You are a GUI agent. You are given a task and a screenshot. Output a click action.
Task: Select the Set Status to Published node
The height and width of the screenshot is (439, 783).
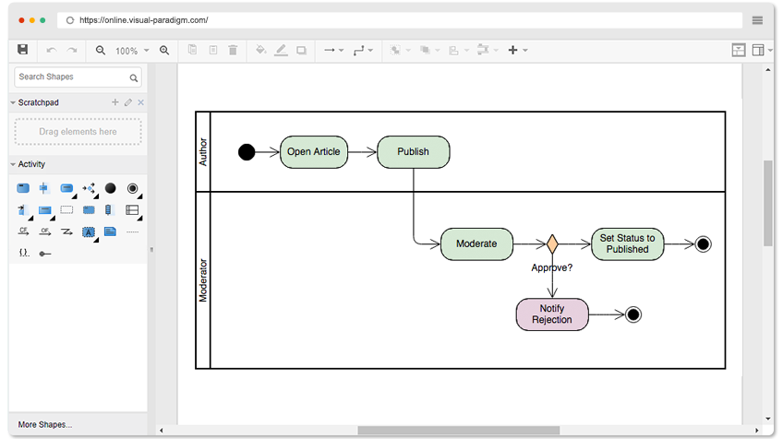coord(627,244)
